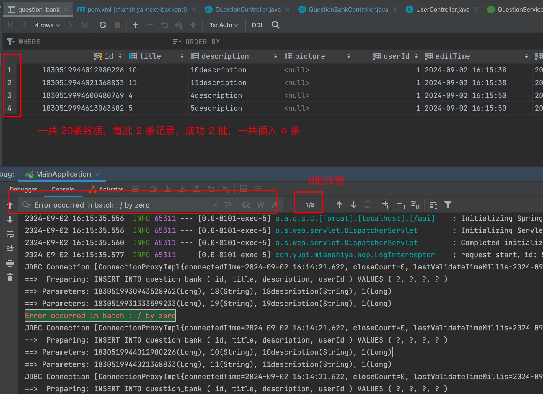Viewport: 543px width, 394px height.
Task: Click the search filter funnel icon
Action: (x=448, y=205)
